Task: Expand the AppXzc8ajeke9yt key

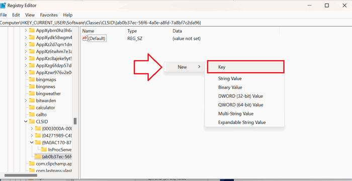Action: click(25, 59)
